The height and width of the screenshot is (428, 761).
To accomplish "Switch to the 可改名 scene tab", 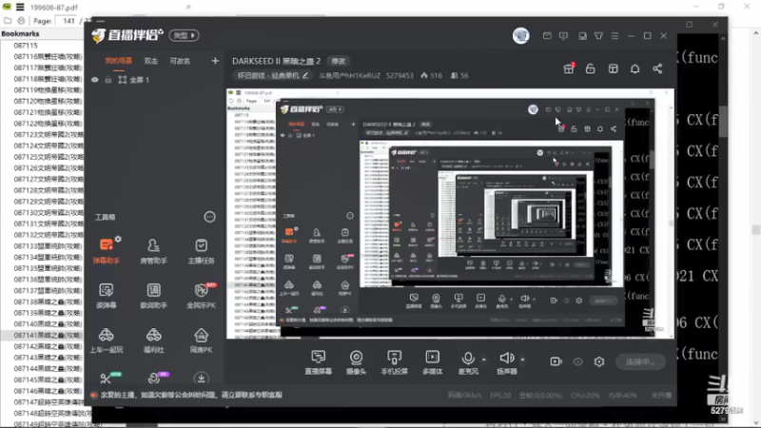I will [x=180, y=61].
